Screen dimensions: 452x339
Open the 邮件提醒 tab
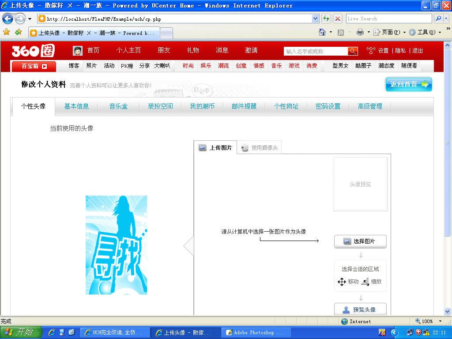[x=244, y=106]
